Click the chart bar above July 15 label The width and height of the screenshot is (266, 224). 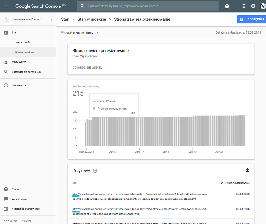pyautogui.click(x=193, y=131)
